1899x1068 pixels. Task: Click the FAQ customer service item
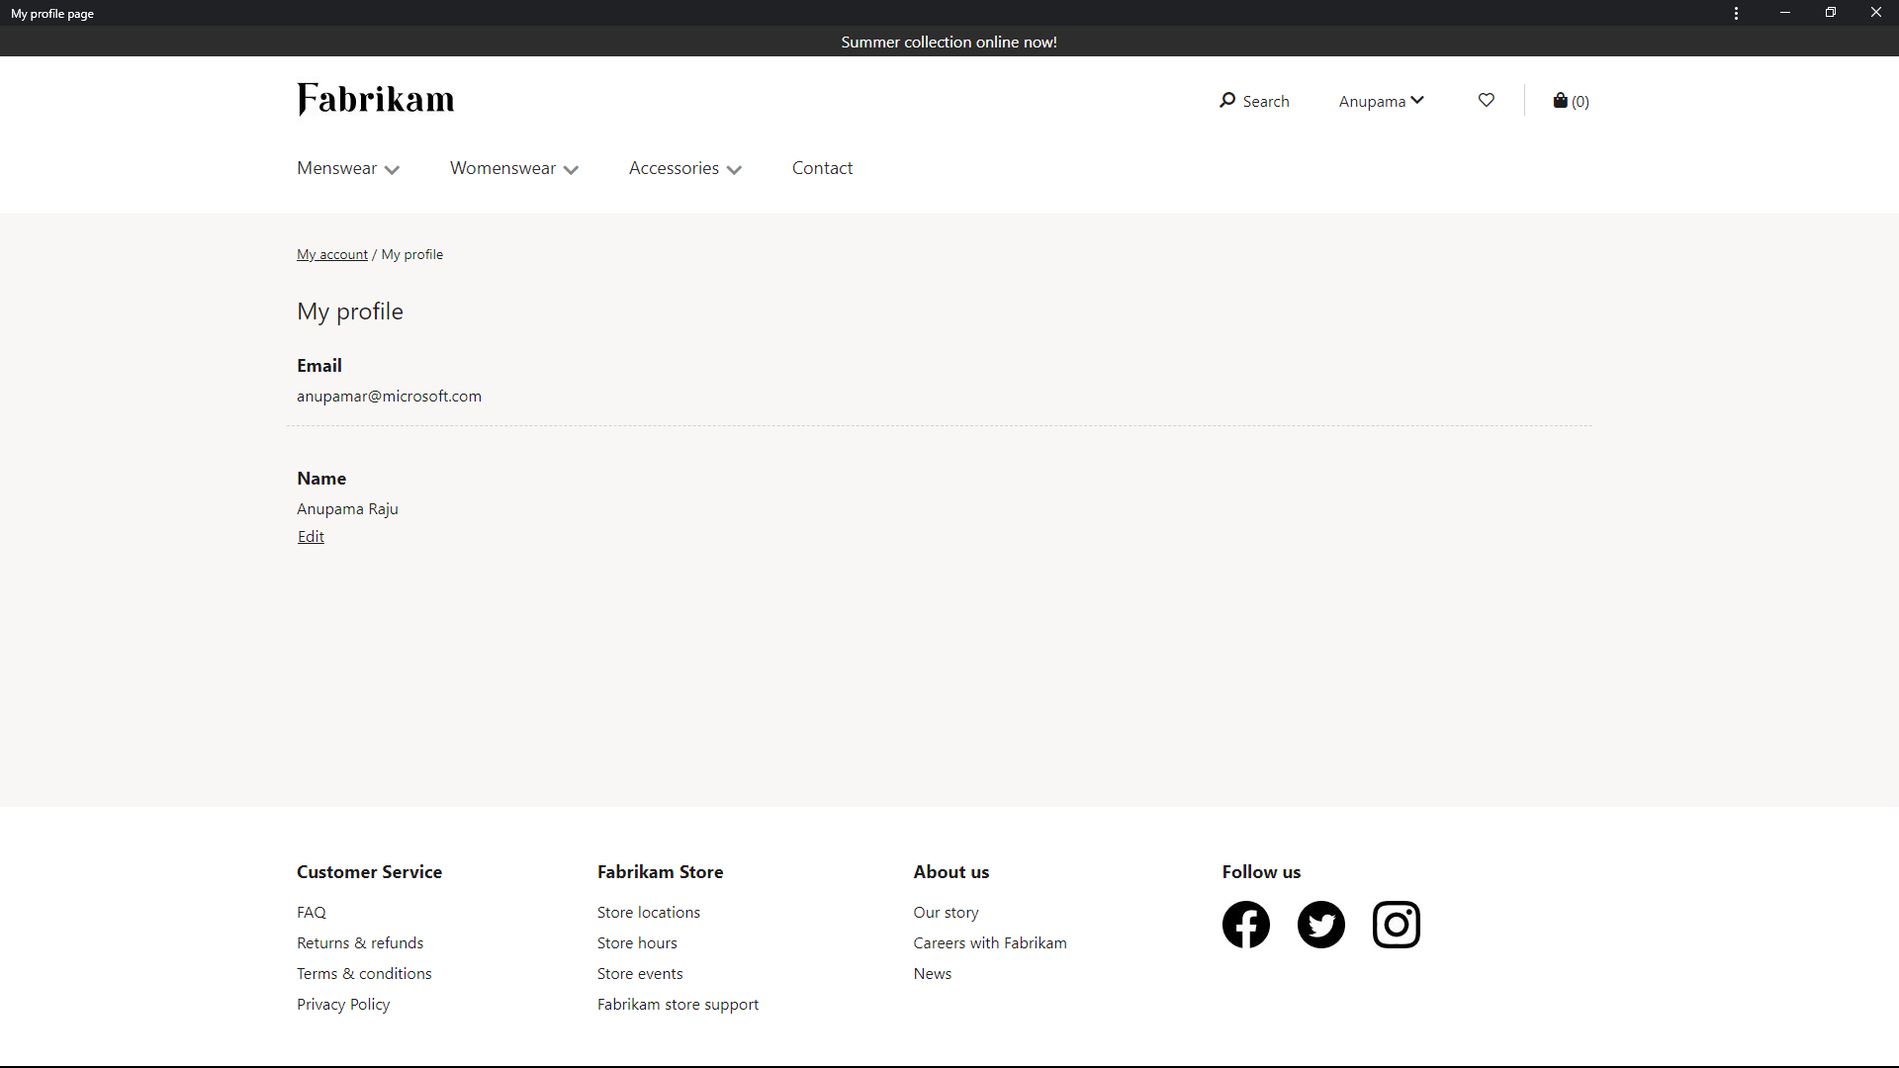point(311,912)
